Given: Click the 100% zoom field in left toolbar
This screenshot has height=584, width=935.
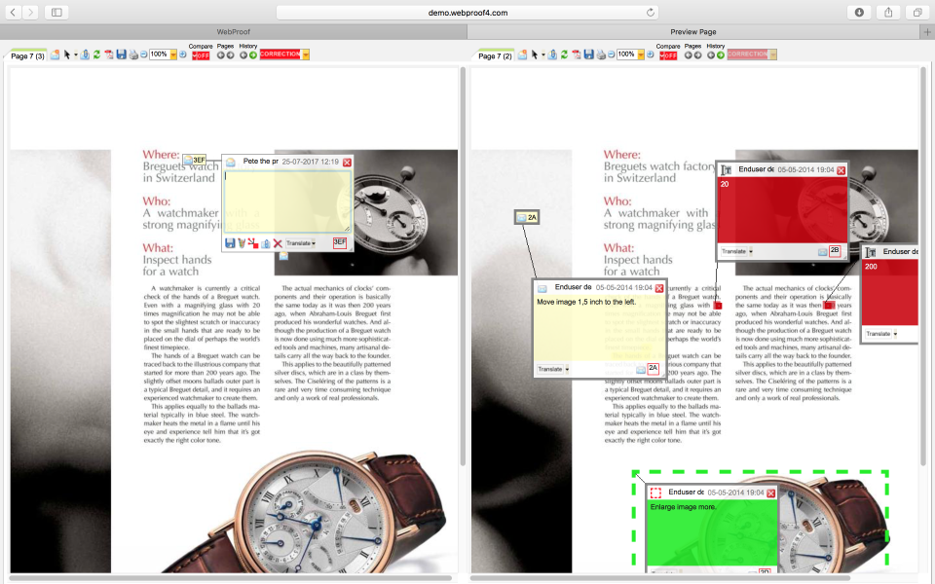Looking at the screenshot, I should tap(159, 55).
